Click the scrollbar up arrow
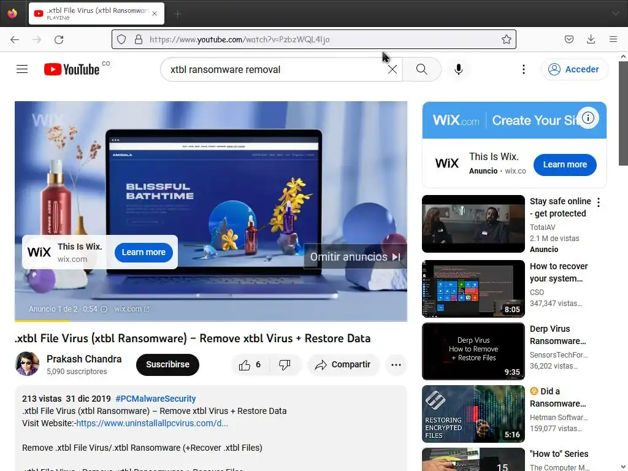Image resolution: width=628 pixels, height=471 pixels. click(623, 56)
